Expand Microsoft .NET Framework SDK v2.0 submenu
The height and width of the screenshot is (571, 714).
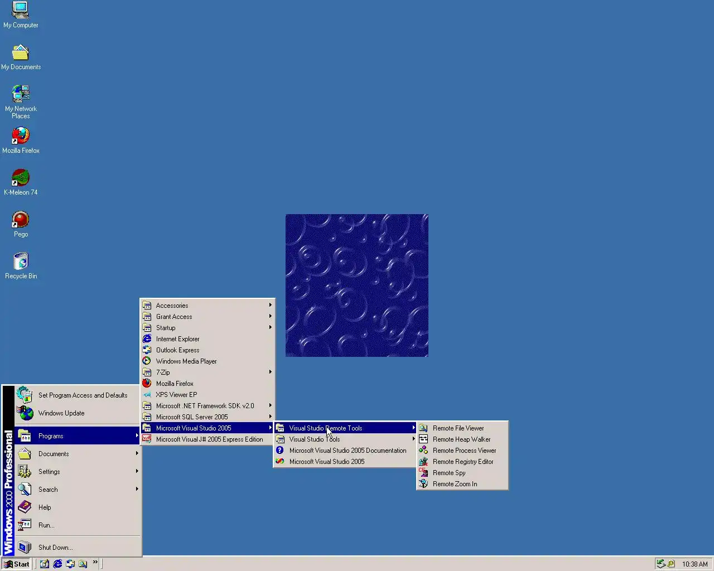(208, 406)
